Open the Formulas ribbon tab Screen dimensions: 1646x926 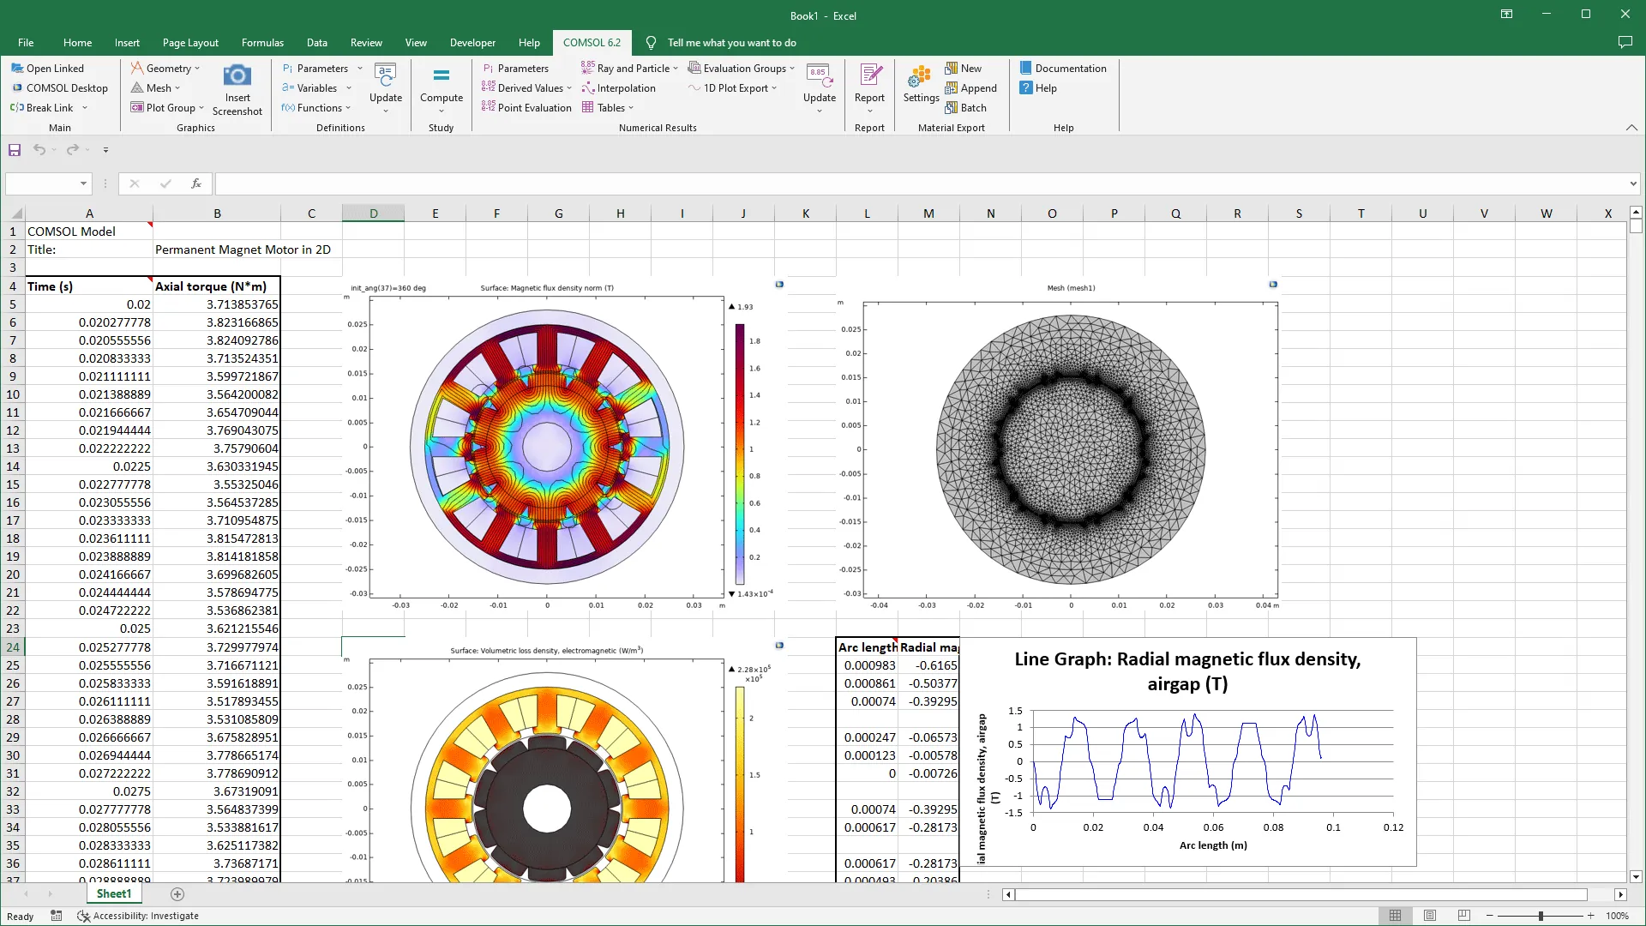262,43
